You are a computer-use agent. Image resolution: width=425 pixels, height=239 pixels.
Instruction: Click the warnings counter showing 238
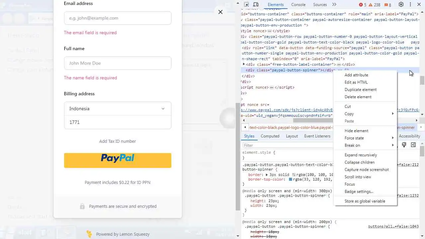[375, 5]
